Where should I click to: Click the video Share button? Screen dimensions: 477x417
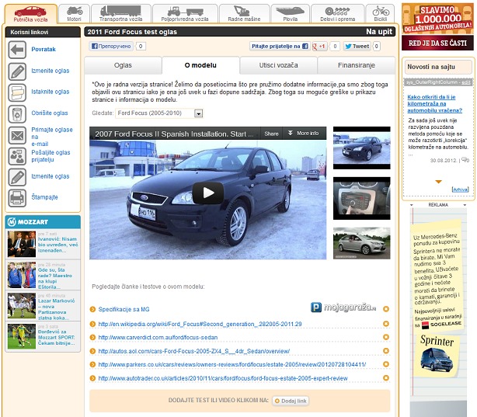click(x=271, y=134)
